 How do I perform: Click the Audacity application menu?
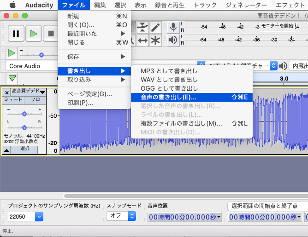(x=39, y=5)
